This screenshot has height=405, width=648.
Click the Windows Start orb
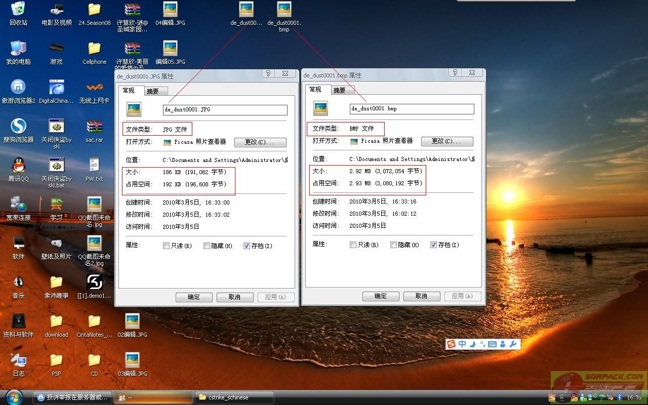[x=14, y=397]
